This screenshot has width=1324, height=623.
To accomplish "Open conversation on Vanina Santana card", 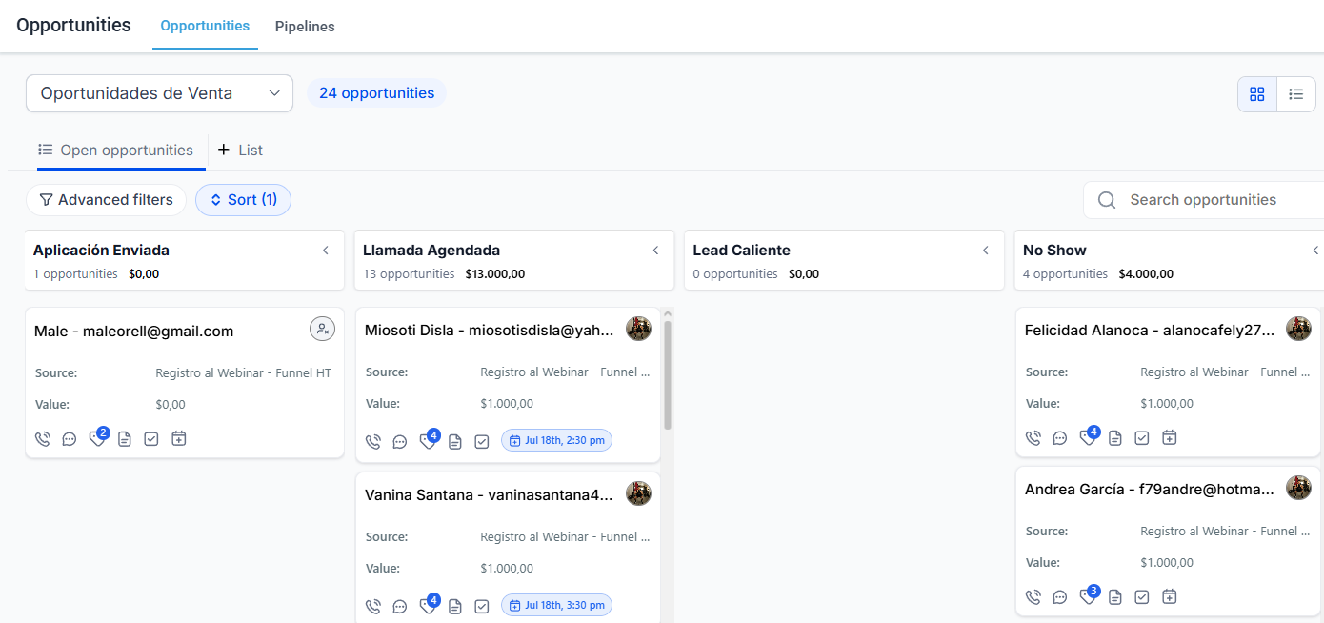I will click(400, 606).
